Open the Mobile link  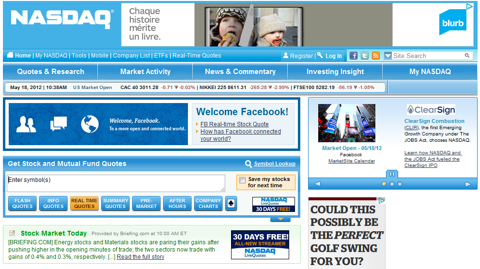(x=99, y=56)
